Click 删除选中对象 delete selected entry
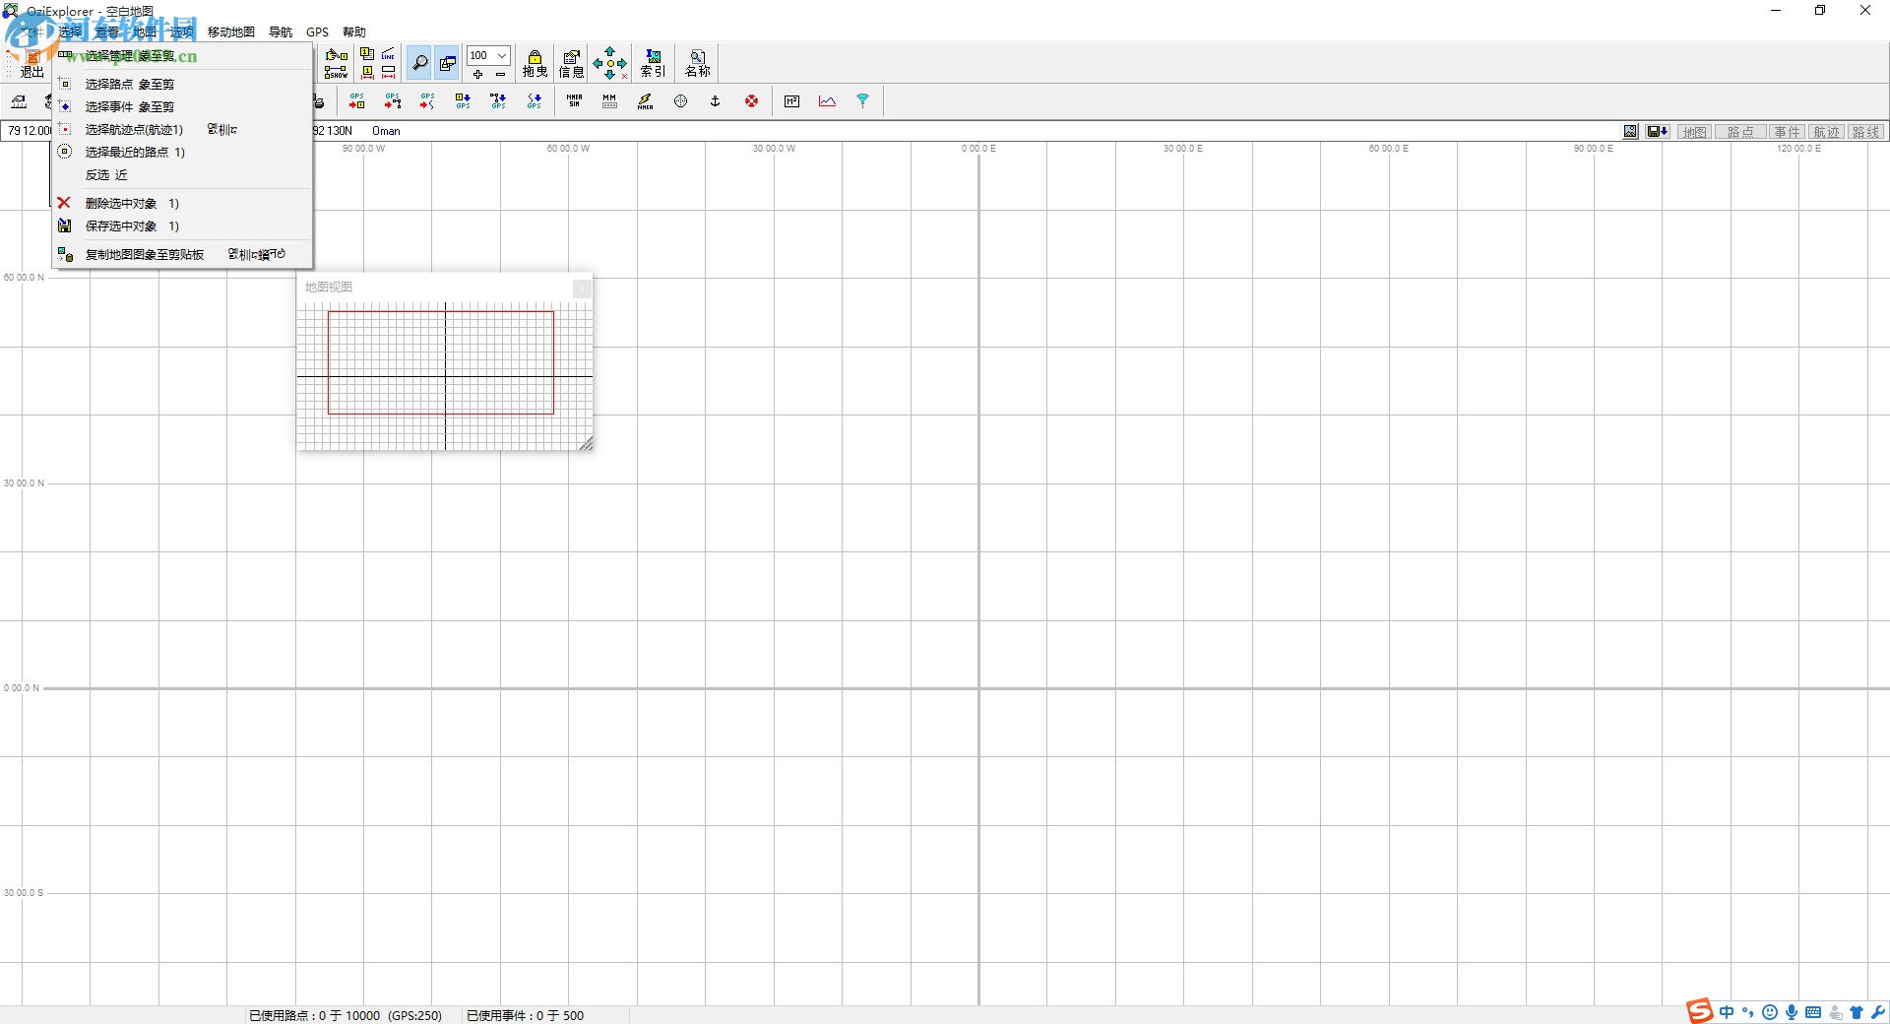The image size is (1890, 1024). [183, 203]
